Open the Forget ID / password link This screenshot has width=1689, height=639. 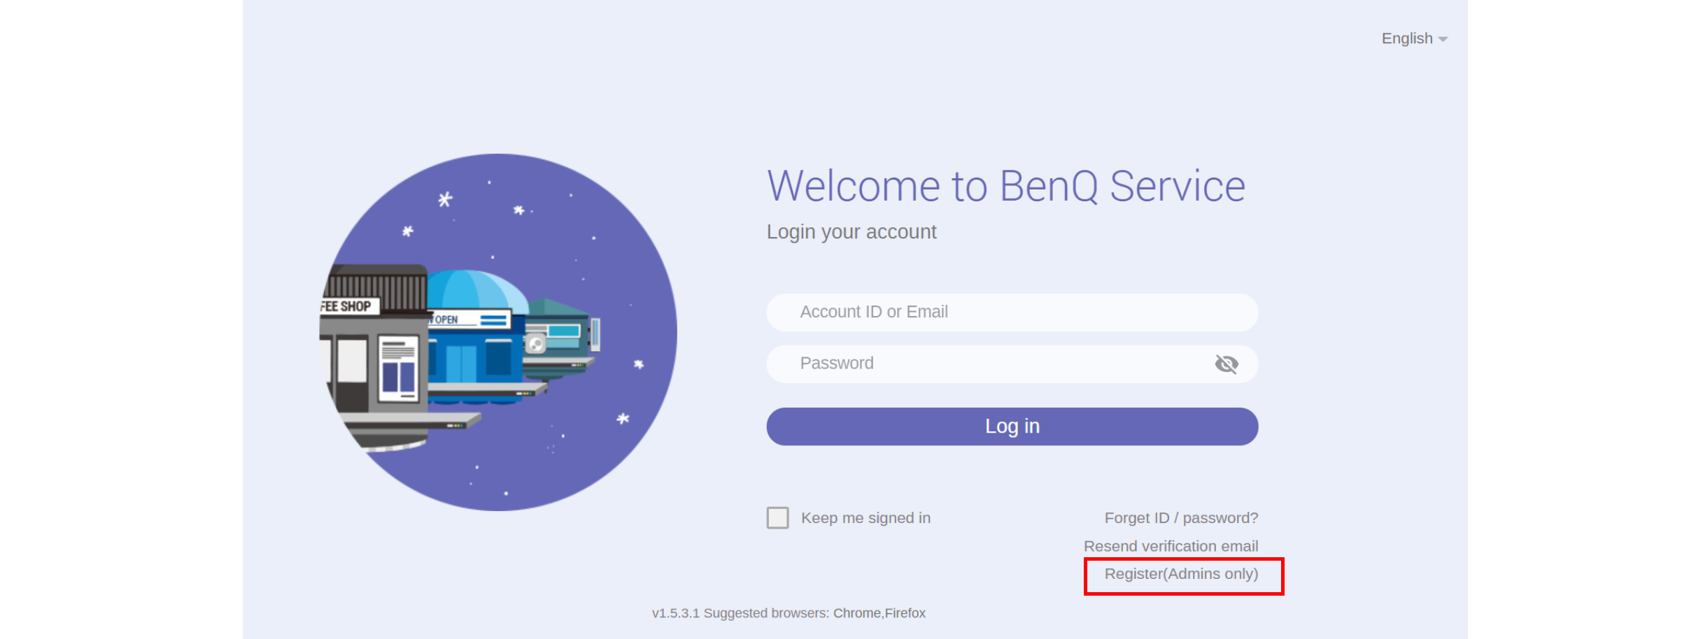[x=1181, y=518]
